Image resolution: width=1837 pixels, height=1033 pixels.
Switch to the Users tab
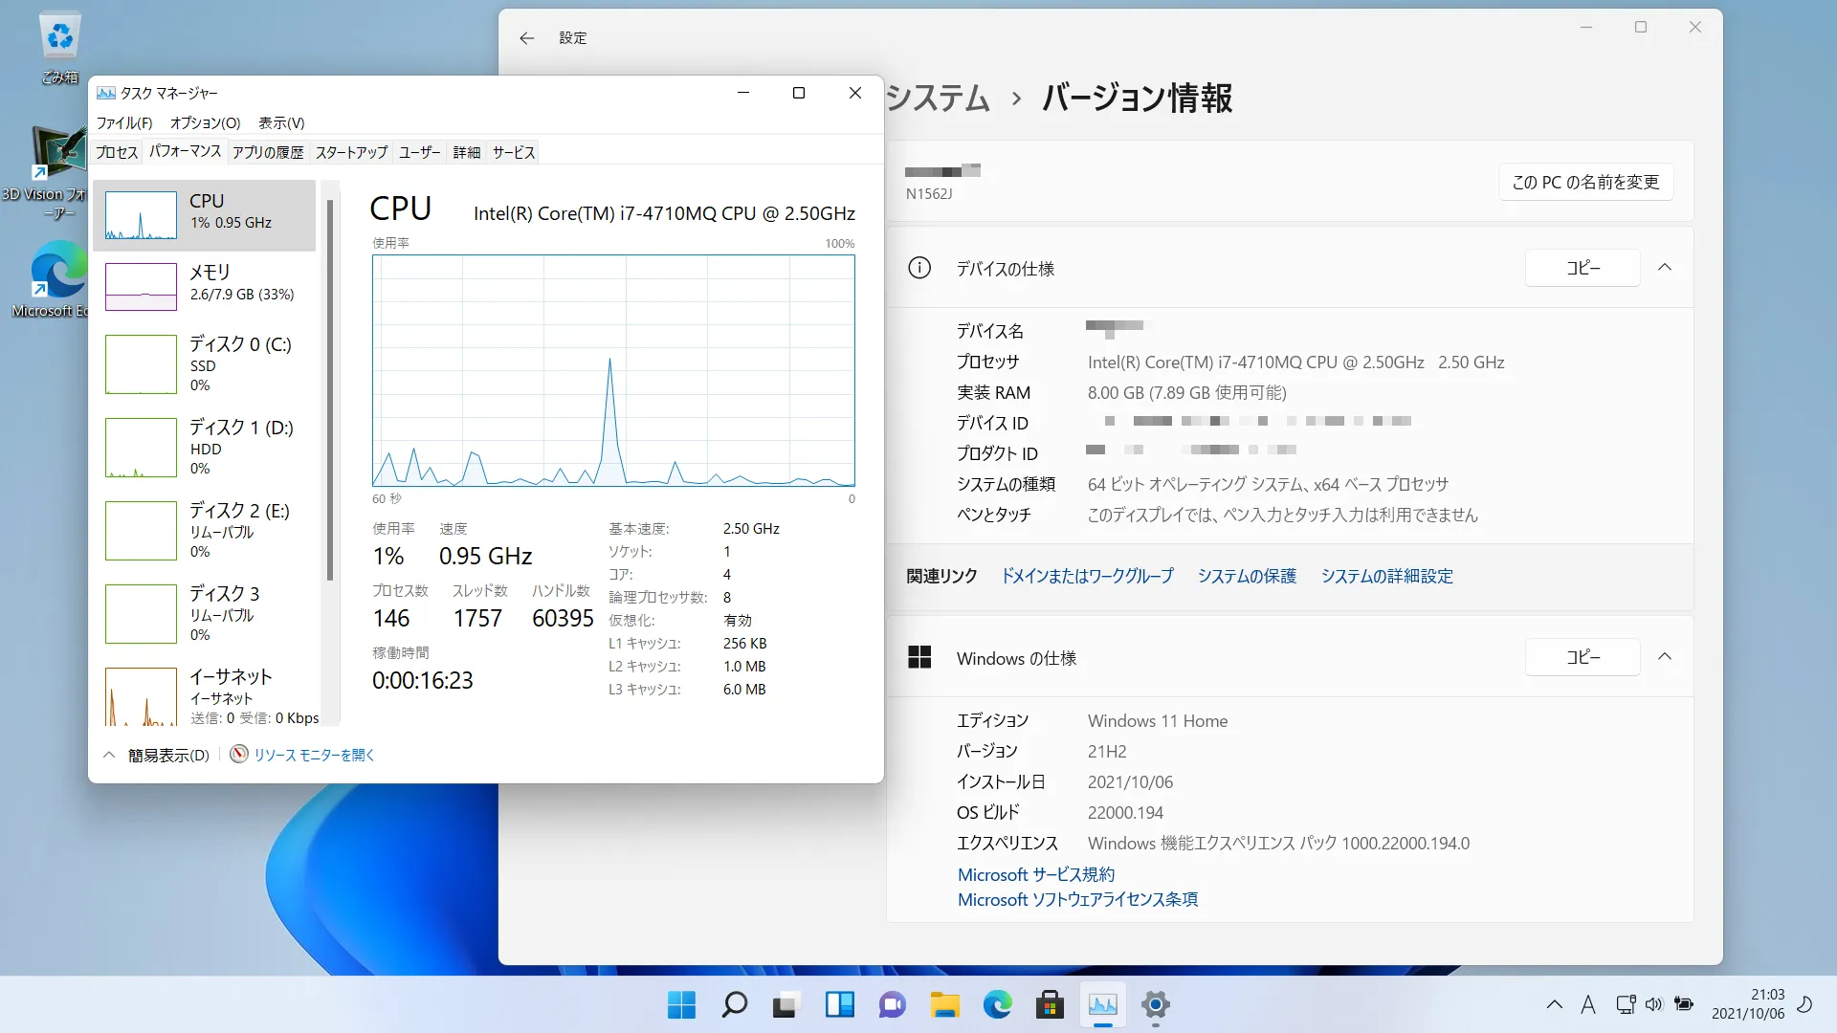pyautogui.click(x=420, y=152)
